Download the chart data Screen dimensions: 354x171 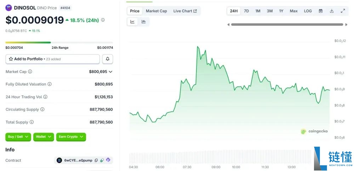tap(332, 11)
